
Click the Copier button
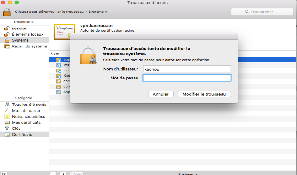pyautogui.click(x=77, y=174)
